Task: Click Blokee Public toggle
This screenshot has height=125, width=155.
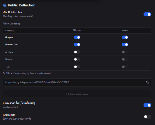Action: (125, 59)
